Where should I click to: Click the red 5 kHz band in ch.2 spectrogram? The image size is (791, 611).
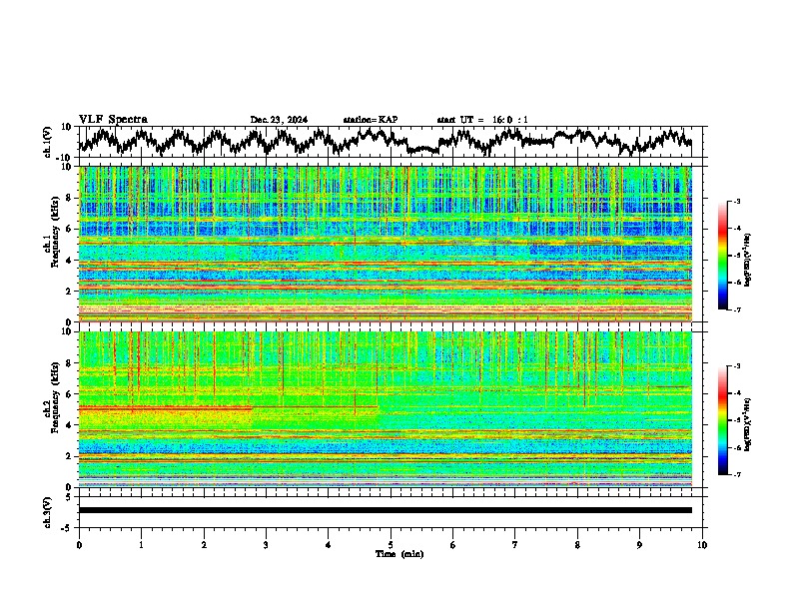[166, 407]
